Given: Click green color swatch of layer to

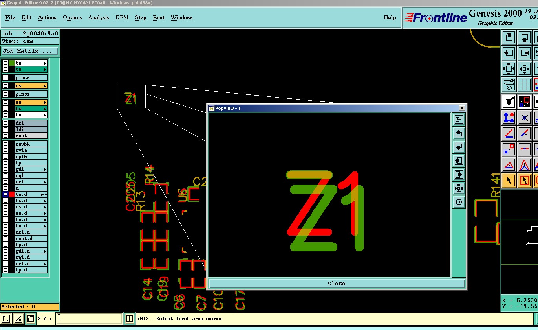Looking at the screenshot, I should pyautogui.click(x=12, y=63).
